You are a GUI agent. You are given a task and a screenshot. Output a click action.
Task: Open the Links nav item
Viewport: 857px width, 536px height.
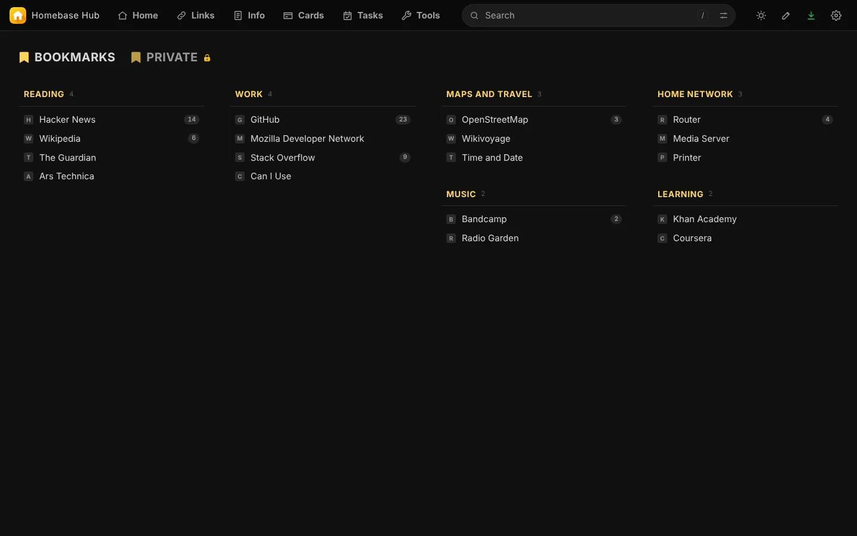(x=196, y=15)
